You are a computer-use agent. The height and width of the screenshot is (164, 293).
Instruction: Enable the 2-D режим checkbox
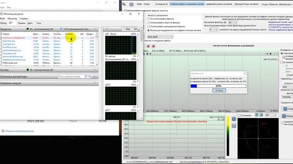tap(239, 115)
